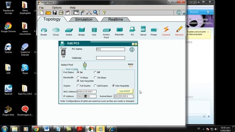The image size is (235, 132).
Task: Focus the IP Address field
Action: (87, 96)
